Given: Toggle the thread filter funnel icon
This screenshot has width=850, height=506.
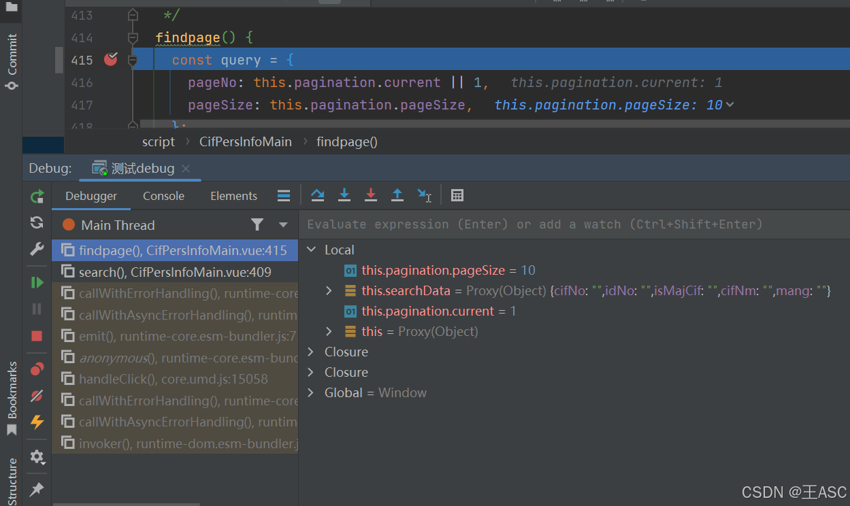Looking at the screenshot, I should point(257,224).
